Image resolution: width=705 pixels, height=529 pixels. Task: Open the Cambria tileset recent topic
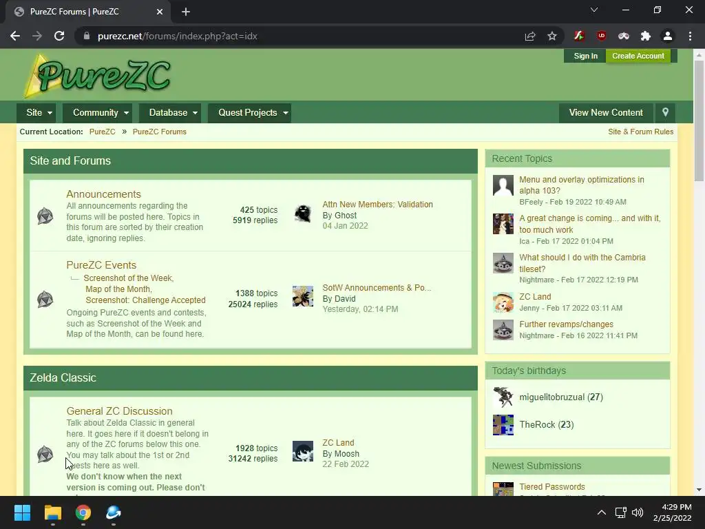[x=582, y=262]
